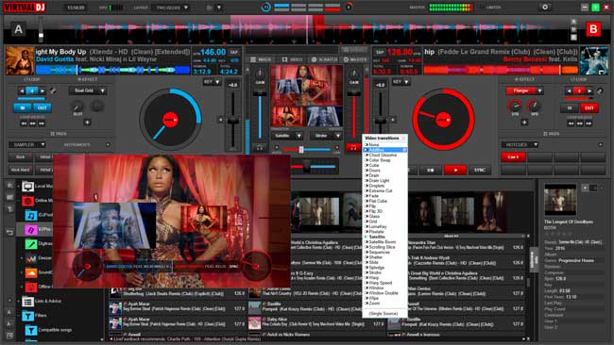Pause right deck with stop button
Viewport: 614px width, 345px height.
pyautogui.click(x=431, y=170)
